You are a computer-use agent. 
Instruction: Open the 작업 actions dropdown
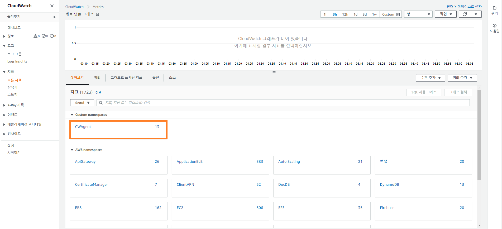point(446,14)
